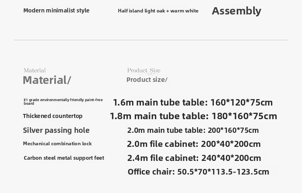This screenshot has height=193, width=302.
Task: Select 'Half island light oak + warm white'
Action: point(158,11)
